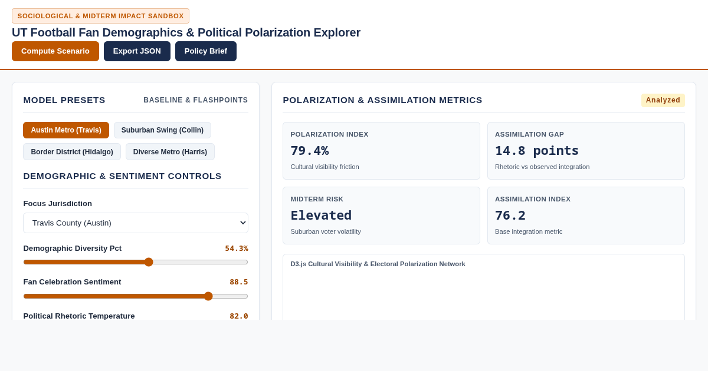Click the Assimilation Gap 14.8 points value

coord(537,151)
